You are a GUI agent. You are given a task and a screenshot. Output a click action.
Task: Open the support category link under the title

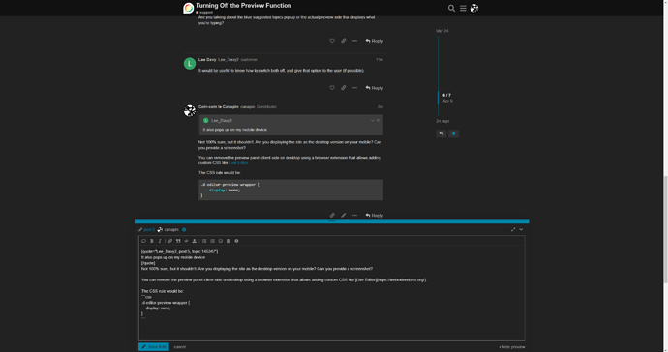tap(204, 13)
